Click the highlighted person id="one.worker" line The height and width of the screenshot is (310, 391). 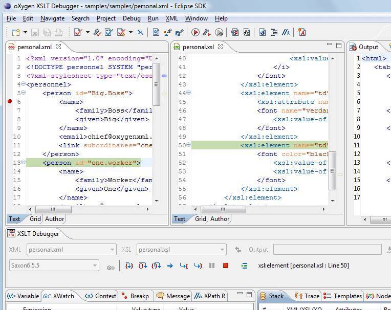[89, 163]
